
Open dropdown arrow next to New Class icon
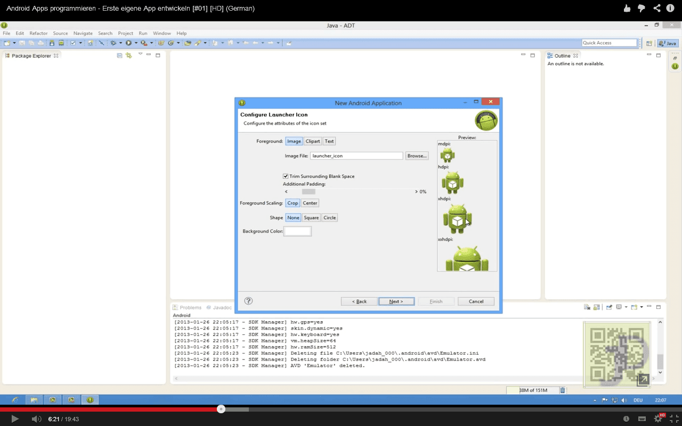tap(178, 43)
